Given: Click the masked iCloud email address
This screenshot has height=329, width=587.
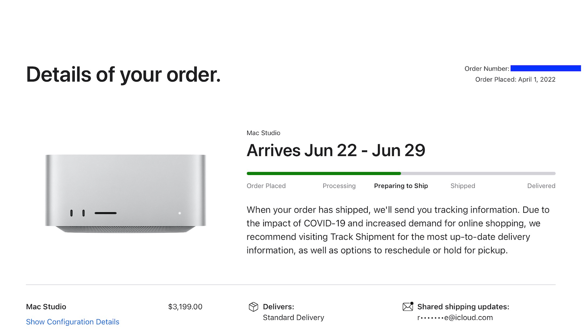Looking at the screenshot, I should click(455, 318).
